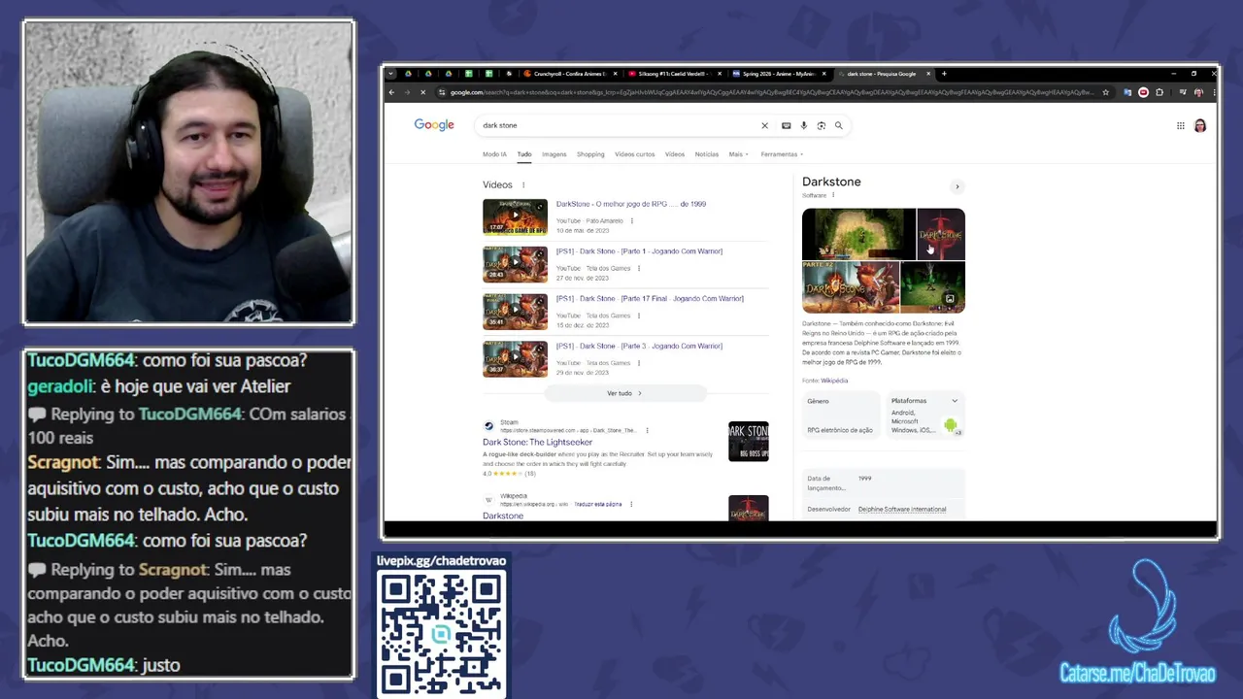Close the Silksong browser tab
Viewport: 1243px width, 699px height.
[720, 74]
